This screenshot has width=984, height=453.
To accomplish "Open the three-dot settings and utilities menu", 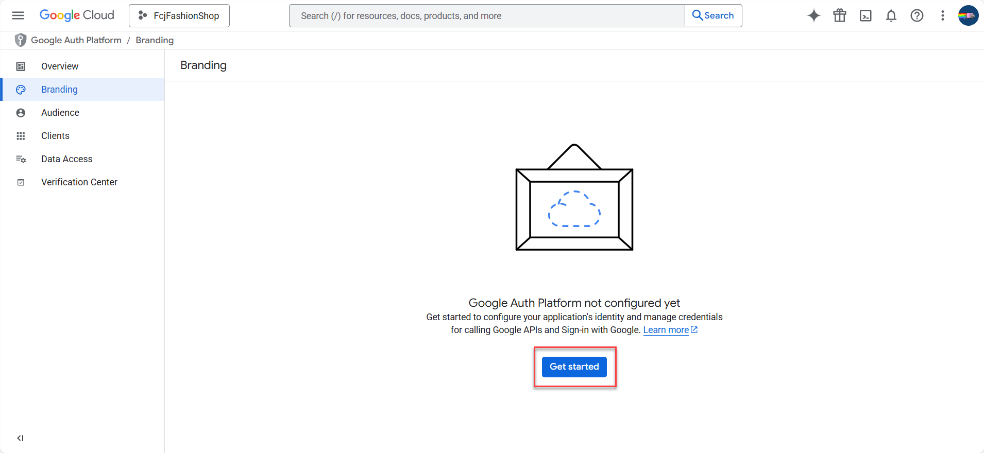I will point(943,15).
